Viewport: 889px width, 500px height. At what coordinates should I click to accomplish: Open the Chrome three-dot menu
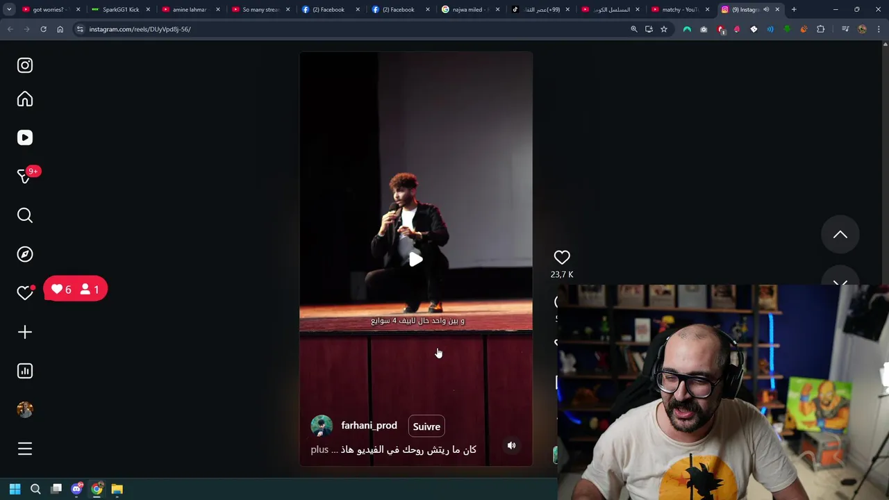[x=879, y=29]
